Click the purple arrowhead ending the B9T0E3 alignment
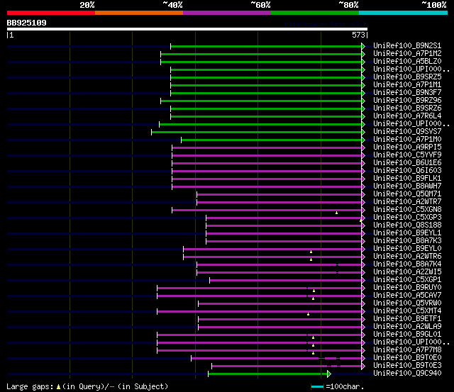Viewport: 454px width, 392px height. 363,366
